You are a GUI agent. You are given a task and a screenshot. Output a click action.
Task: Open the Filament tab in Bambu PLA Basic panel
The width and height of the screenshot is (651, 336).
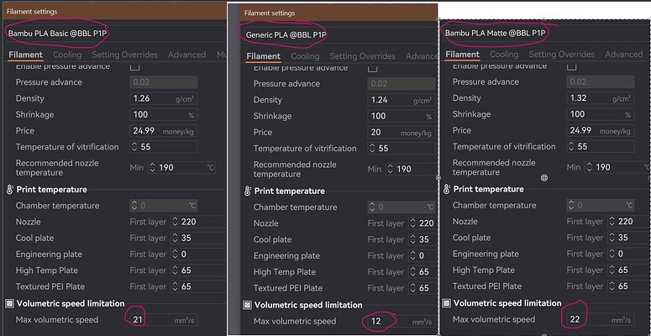[x=26, y=55]
